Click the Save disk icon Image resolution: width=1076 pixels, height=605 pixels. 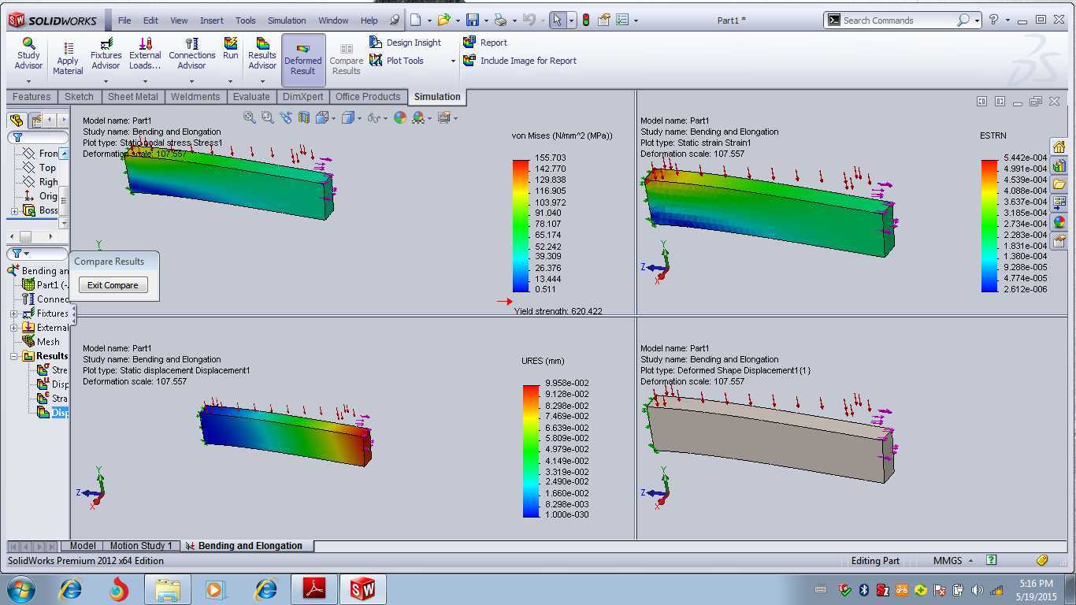tap(473, 20)
